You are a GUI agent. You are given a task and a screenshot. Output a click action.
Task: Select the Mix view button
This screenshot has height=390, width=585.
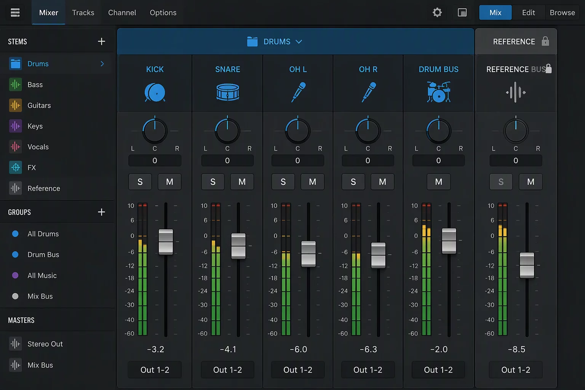click(495, 13)
